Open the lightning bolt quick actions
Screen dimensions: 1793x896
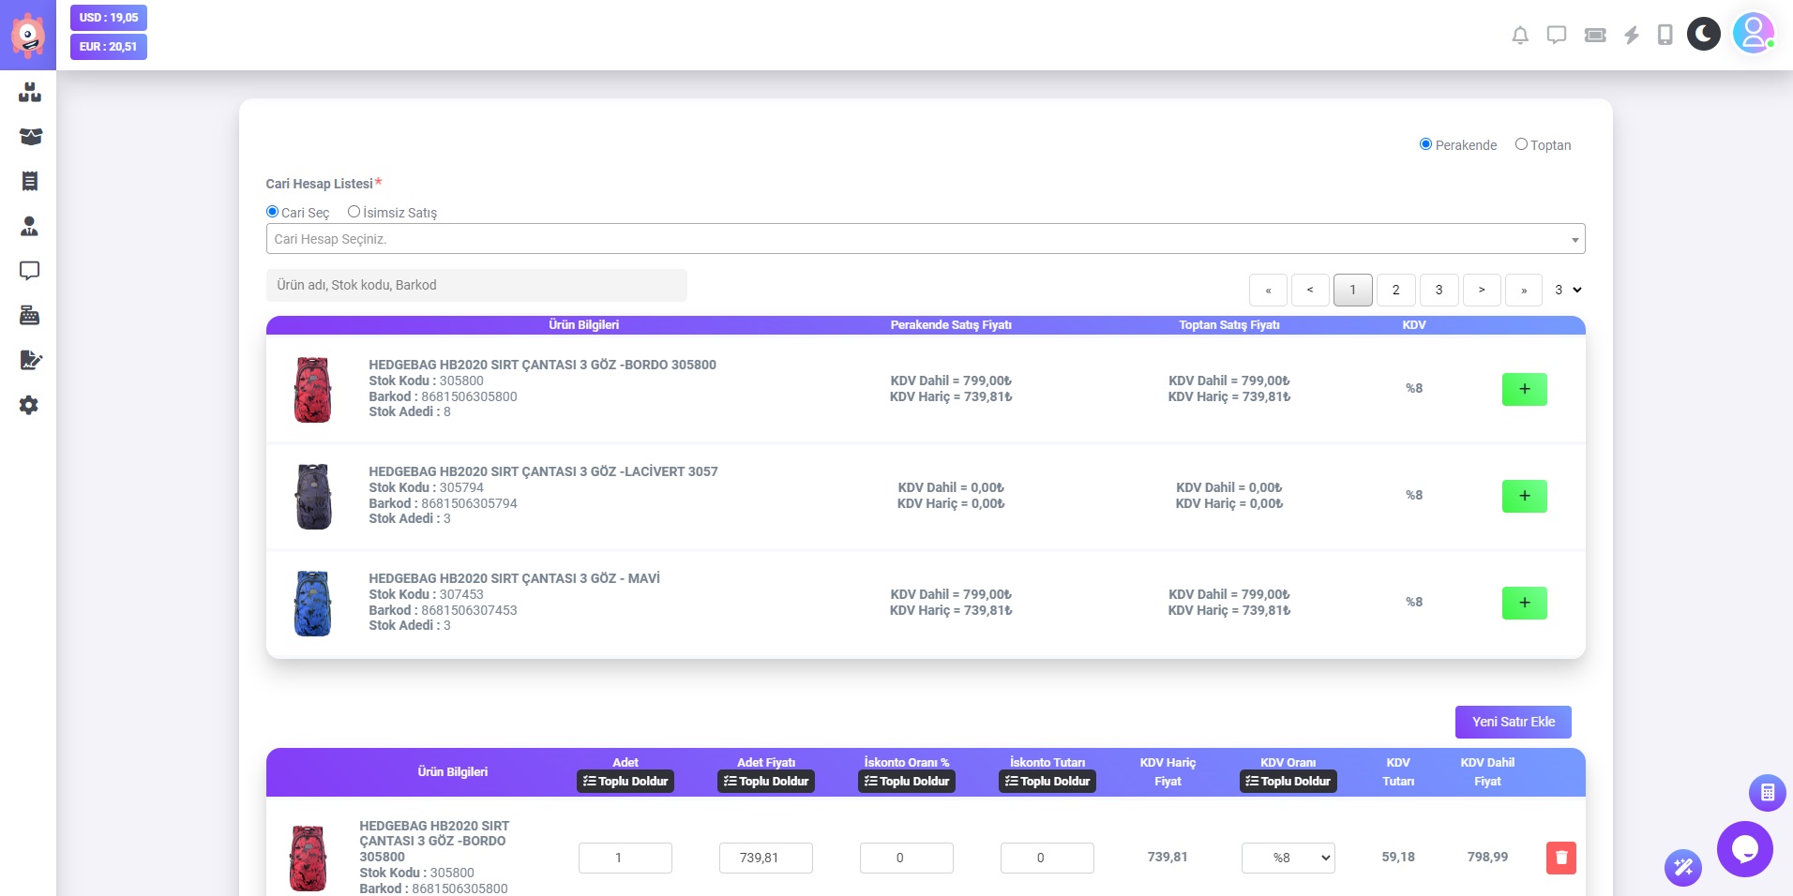[x=1632, y=36]
